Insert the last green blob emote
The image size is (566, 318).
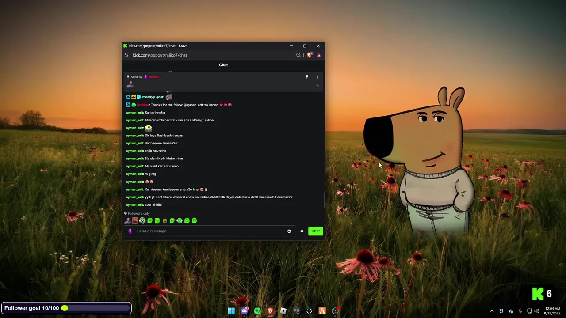pyautogui.click(x=194, y=220)
